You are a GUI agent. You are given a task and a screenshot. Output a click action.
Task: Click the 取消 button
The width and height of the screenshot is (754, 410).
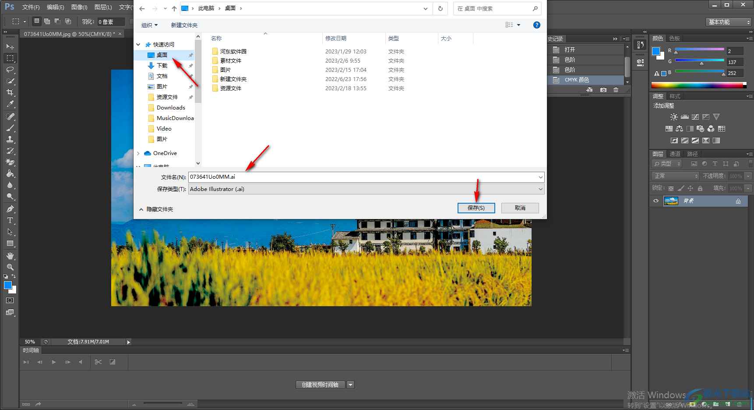click(520, 208)
